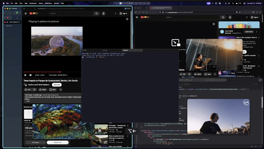Like the Tame Impala video with 24K likes
This screenshot has height=149, width=264.
[x=28, y=90]
